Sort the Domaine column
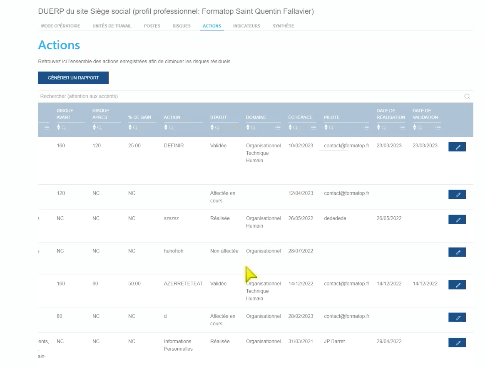This screenshot has height=369, width=485. [248, 127]
